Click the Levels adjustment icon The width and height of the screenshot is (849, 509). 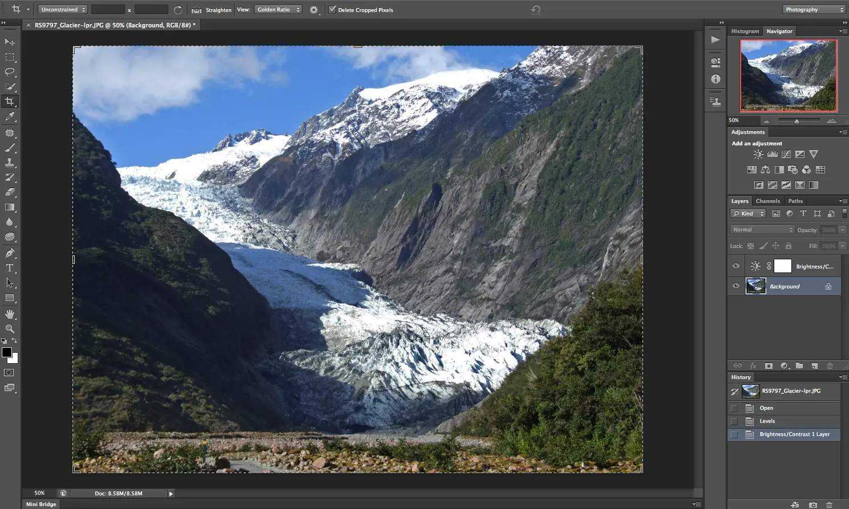click(x=773, y=154)
